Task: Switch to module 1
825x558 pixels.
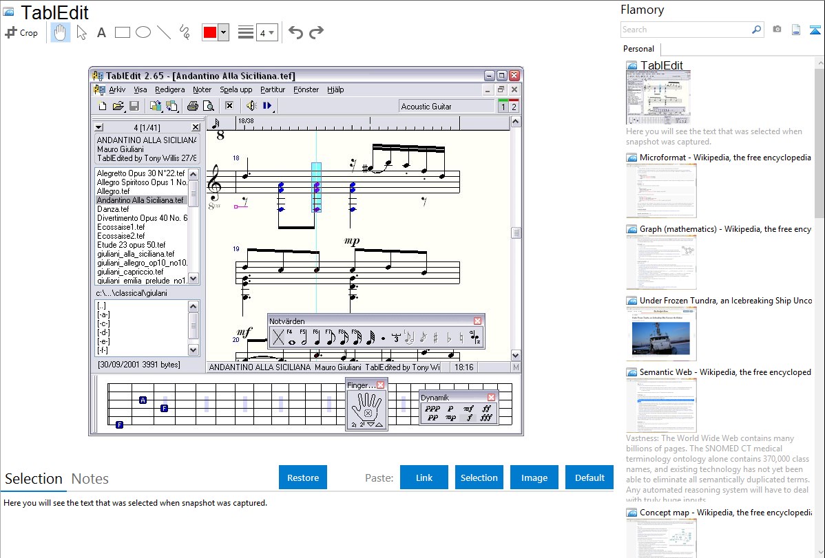Action: coord(503,107)
